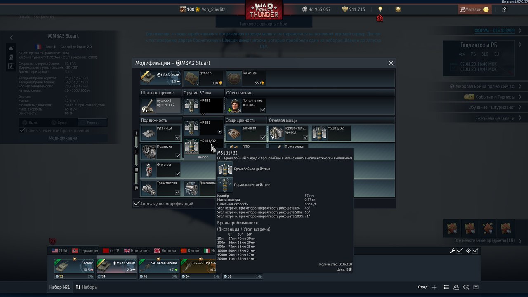
Task: Select the M51B1/B2 shell in the dropdown list
Action: [203, 146]
